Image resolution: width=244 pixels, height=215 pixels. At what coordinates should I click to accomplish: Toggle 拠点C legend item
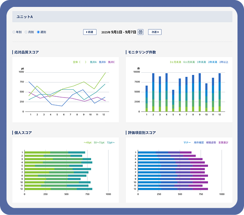(x=112, y=62)
